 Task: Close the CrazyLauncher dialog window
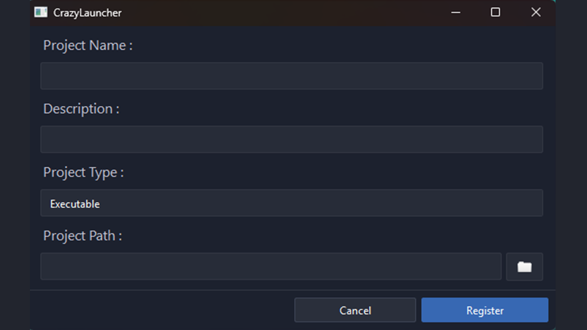(x=536, y=13)
